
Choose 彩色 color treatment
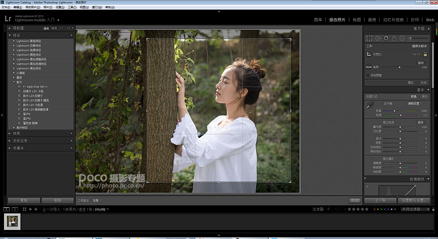(414, 97)
